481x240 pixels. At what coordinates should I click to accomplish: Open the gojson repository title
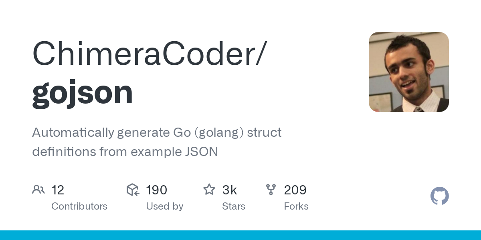click(x=82, y=93)
